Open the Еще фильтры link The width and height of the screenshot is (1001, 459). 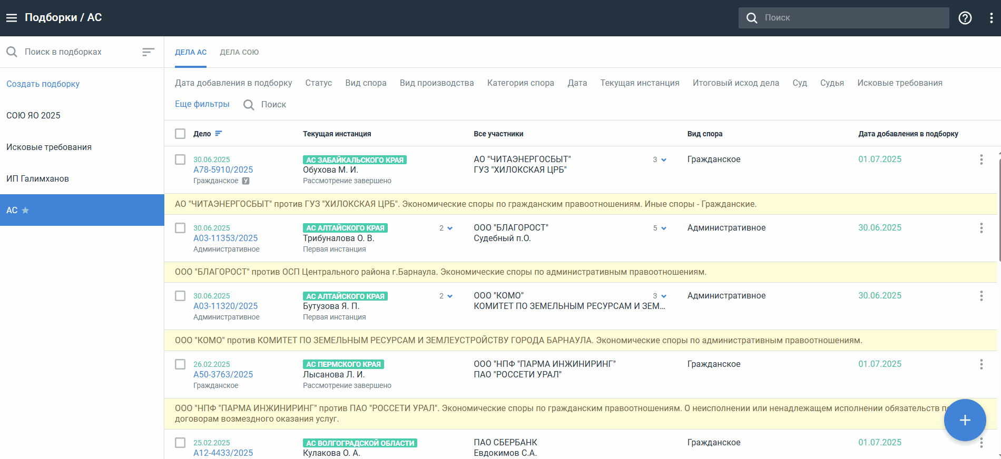click(x=202, y=104)
